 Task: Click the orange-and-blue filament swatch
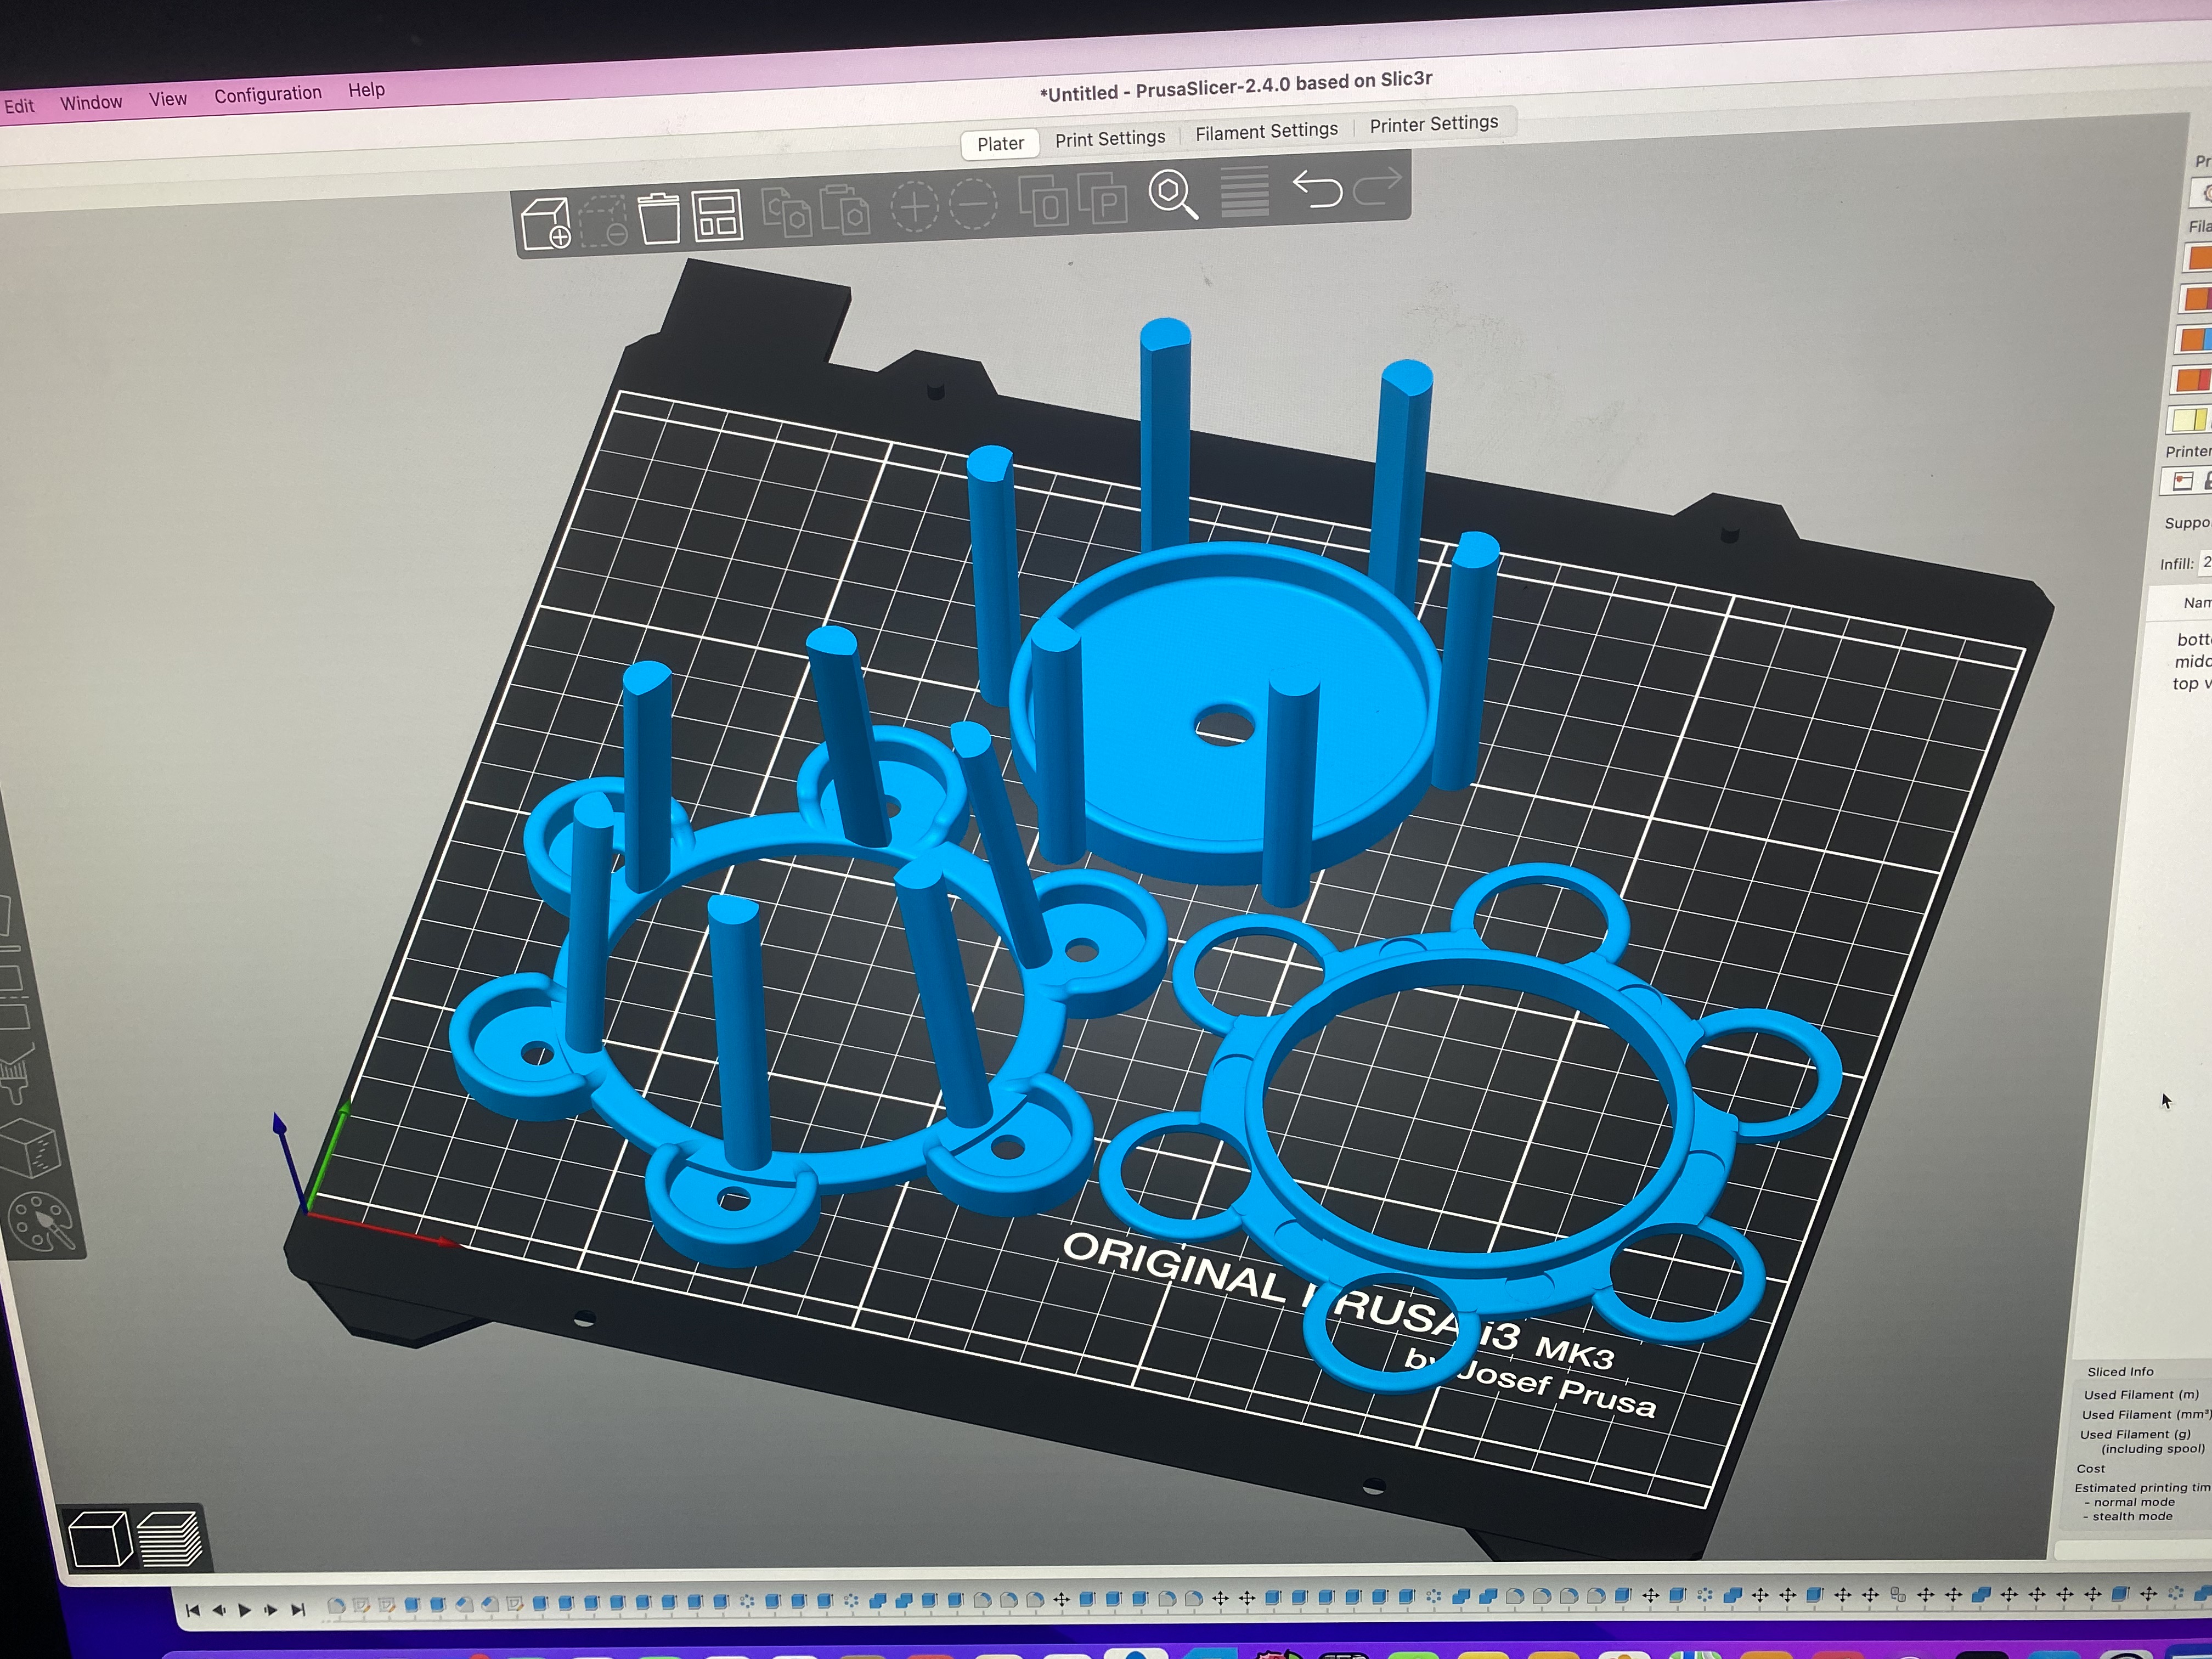[2196, 339]
